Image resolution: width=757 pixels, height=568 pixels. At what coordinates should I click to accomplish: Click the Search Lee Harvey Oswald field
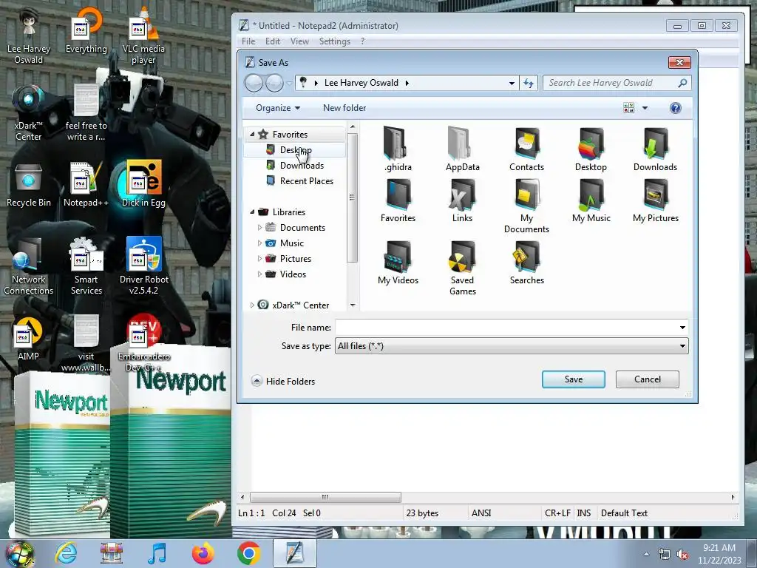click(611, 83)
